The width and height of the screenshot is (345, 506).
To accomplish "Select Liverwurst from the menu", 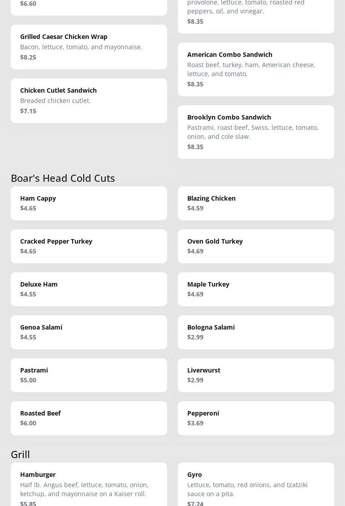I will click(256, 375).
